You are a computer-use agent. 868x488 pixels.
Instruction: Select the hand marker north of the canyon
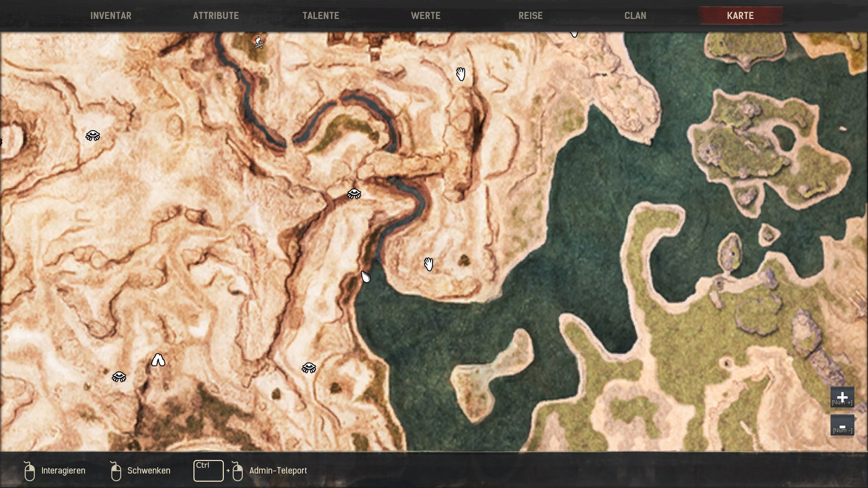click(x=460, y=74)
